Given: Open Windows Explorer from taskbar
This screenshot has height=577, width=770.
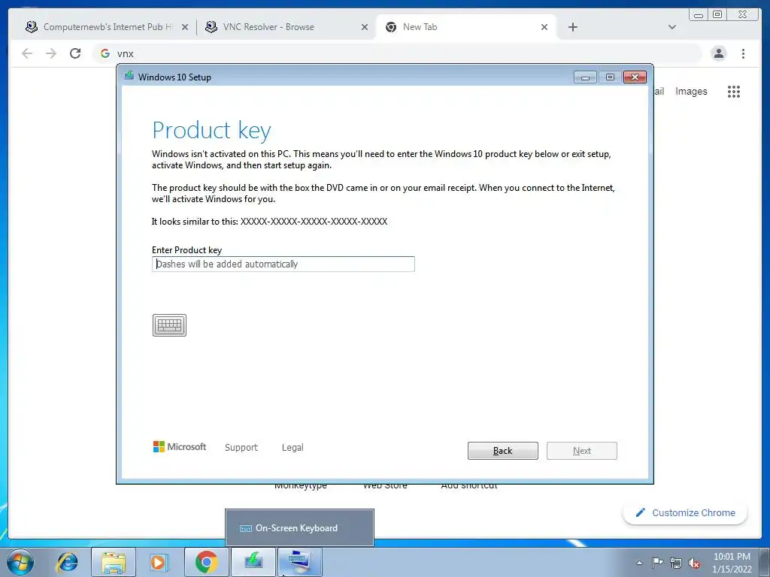Looking at the screenshot, I should [x=114, y=562].
